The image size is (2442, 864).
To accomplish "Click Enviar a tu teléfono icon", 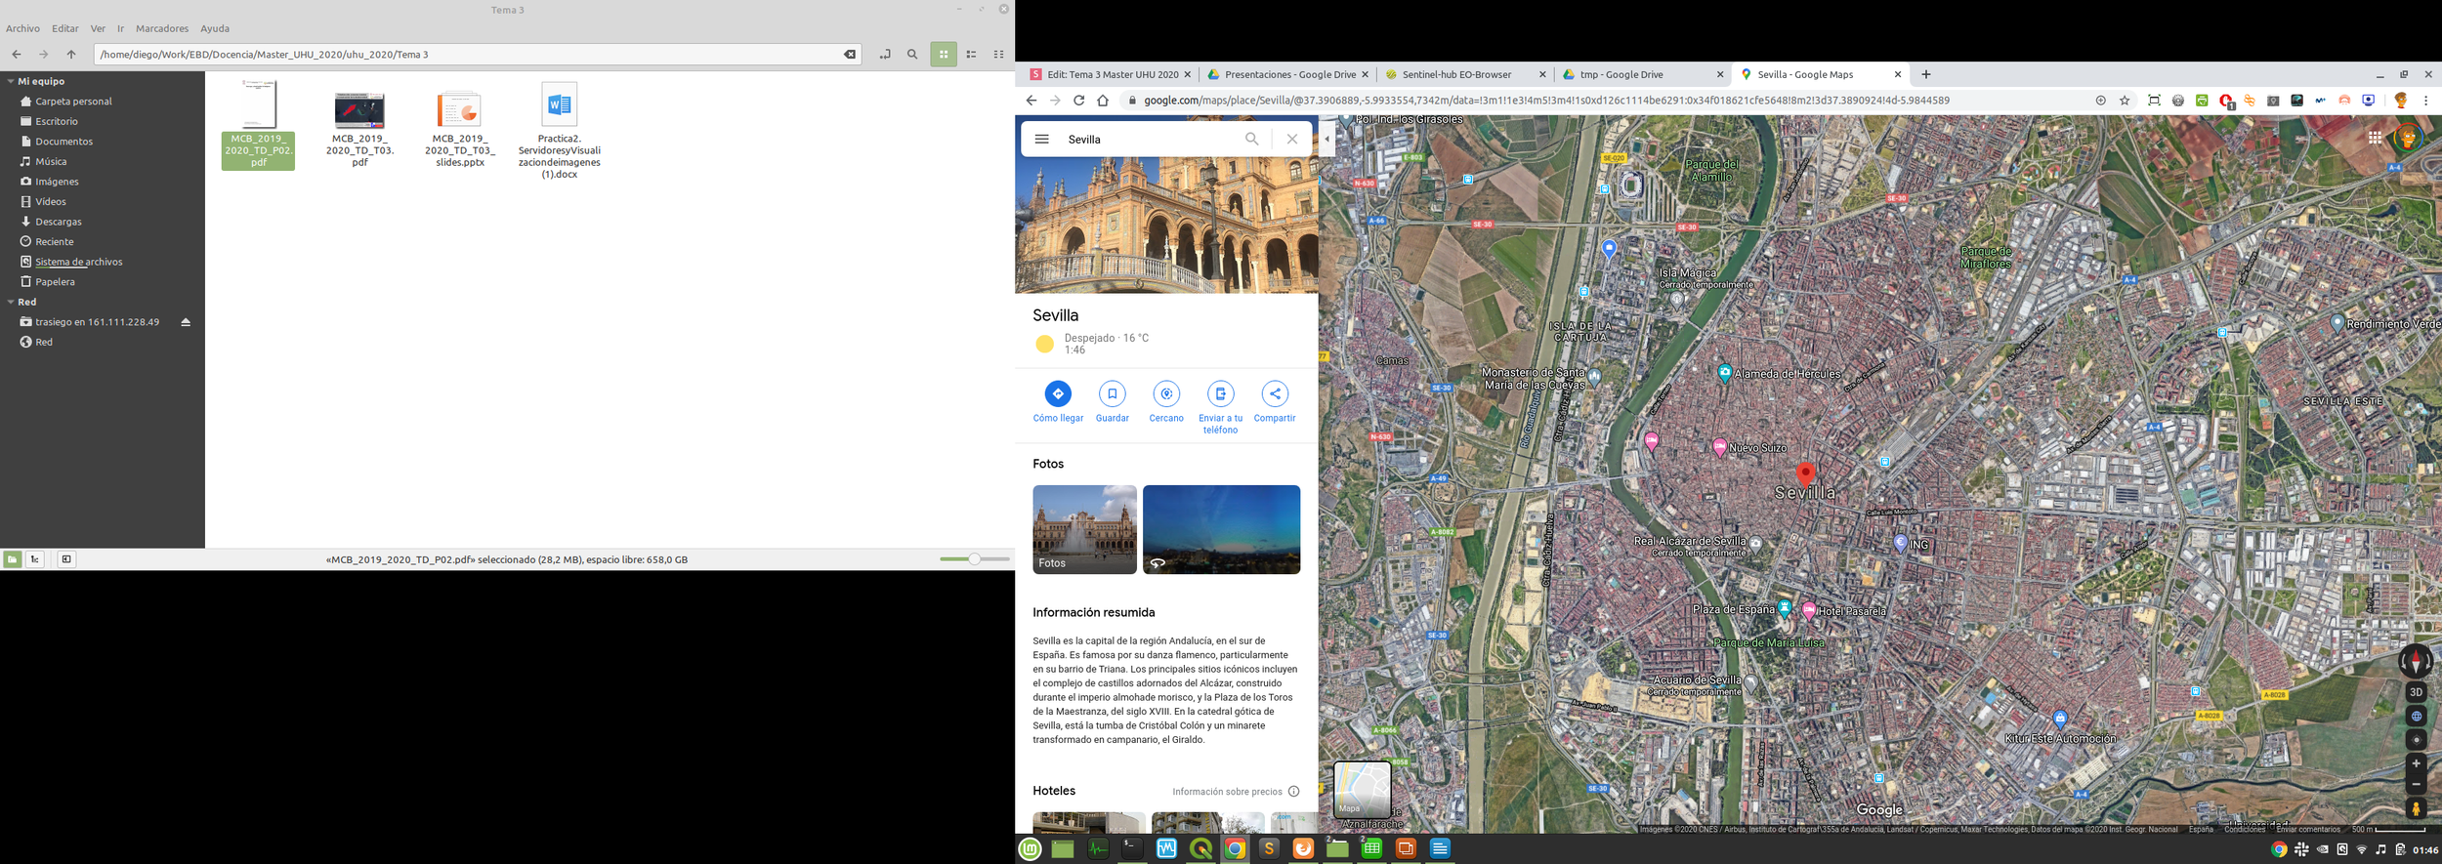I will pos(1220,393).
